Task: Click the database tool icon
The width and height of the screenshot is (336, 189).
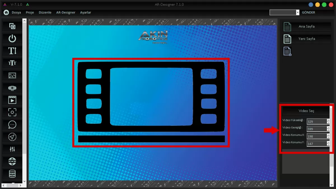Action: 12,174
